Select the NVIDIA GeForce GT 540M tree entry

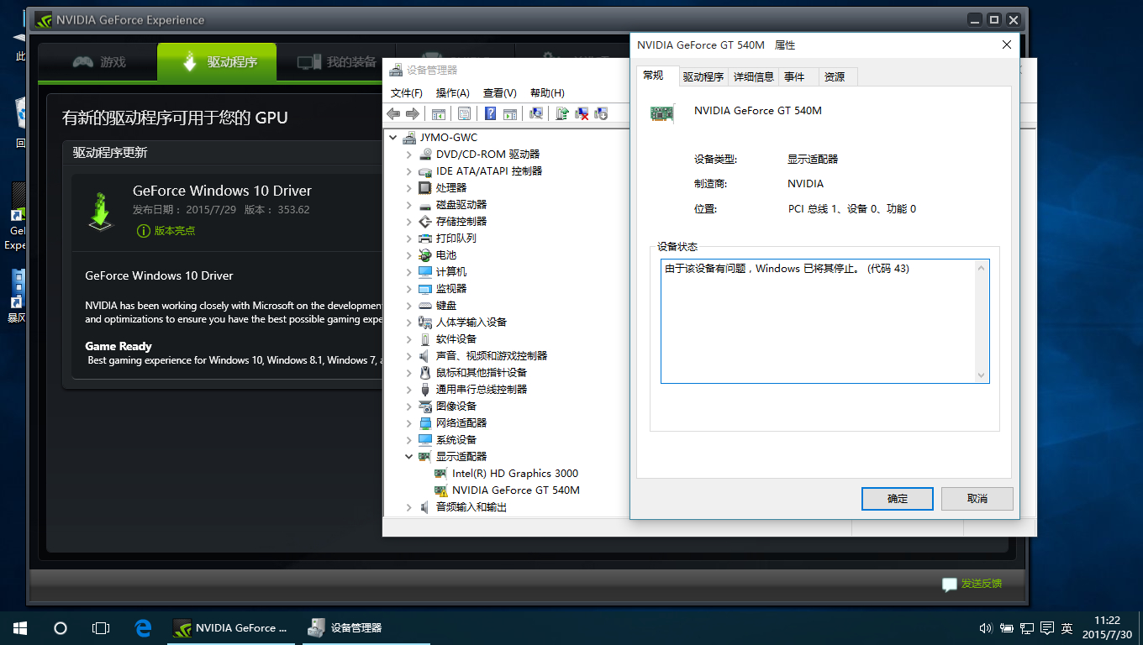tap(516, 490)
